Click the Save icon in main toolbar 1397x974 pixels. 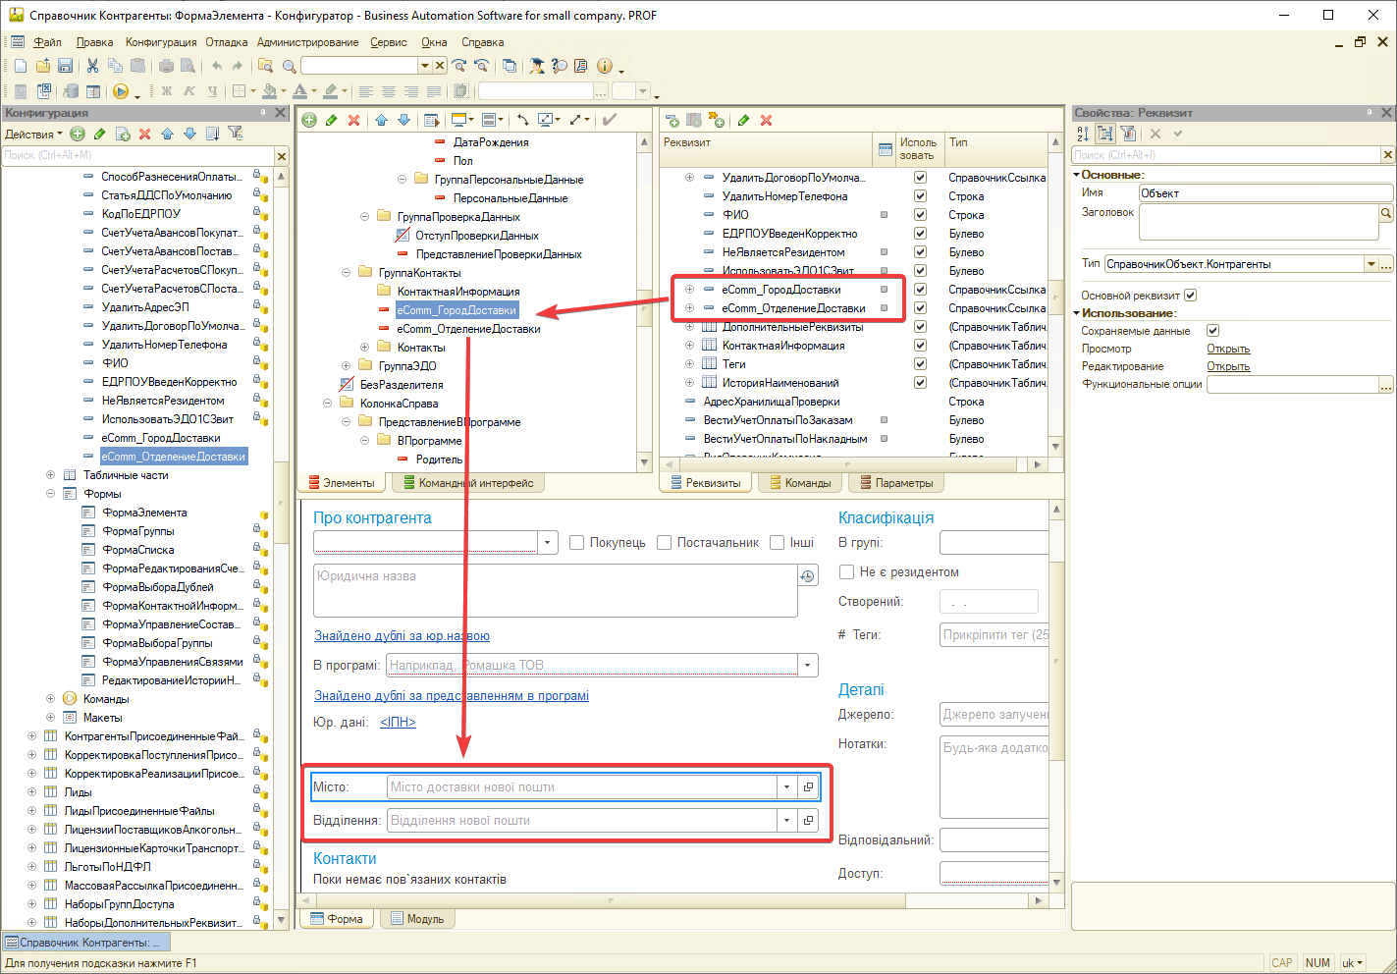tap(65, 66)
